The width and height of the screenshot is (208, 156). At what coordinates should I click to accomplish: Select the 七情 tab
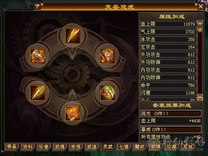[x=124, y=147]
